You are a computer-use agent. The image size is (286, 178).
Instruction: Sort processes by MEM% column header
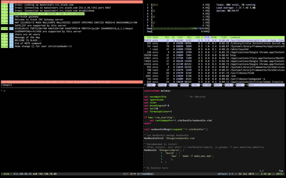coord(214,37)
